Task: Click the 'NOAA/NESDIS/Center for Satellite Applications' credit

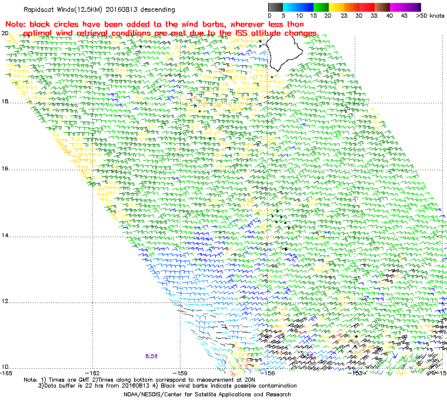Action: click(207, 395)
